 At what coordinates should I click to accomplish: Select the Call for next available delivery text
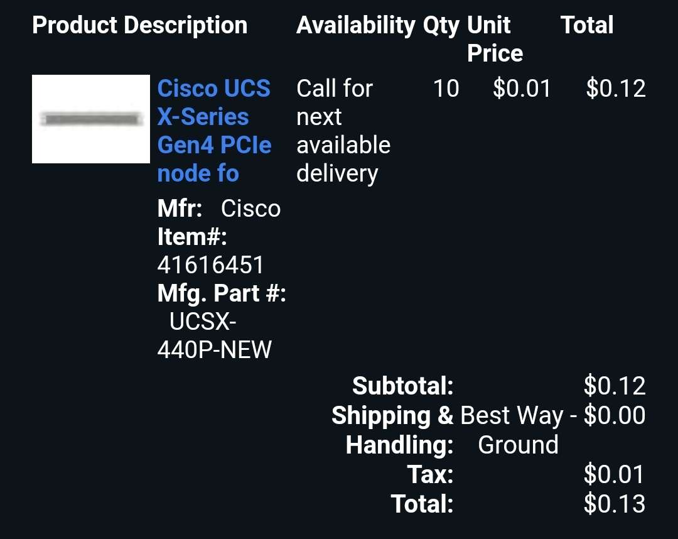(x=343, y=131)
